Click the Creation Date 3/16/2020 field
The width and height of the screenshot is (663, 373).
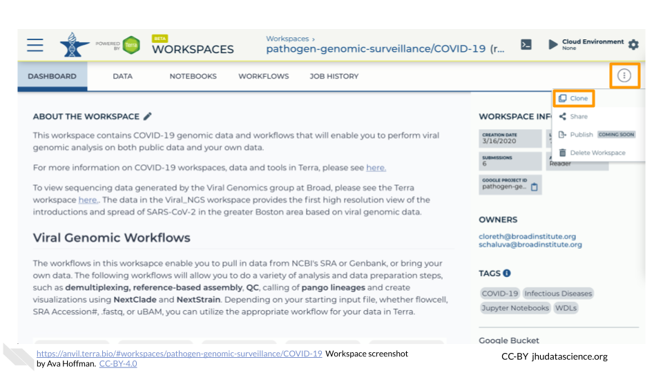point(510,138)
